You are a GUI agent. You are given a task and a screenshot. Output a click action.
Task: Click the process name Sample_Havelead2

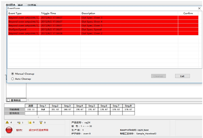[146, 134]
